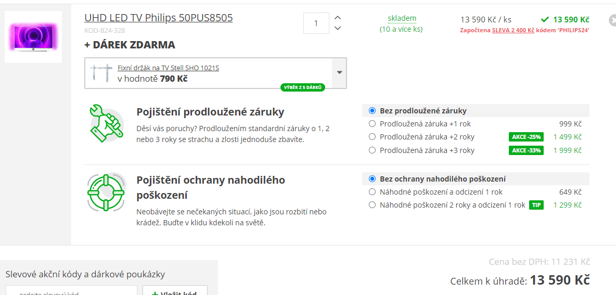Expand the free gift selection dropdown

(x=339, y=73)
